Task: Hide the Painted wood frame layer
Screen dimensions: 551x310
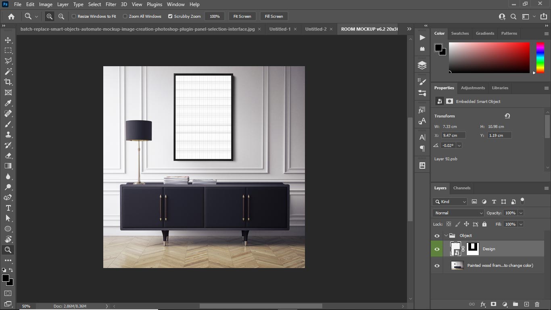Action: (x=437, y=265)
